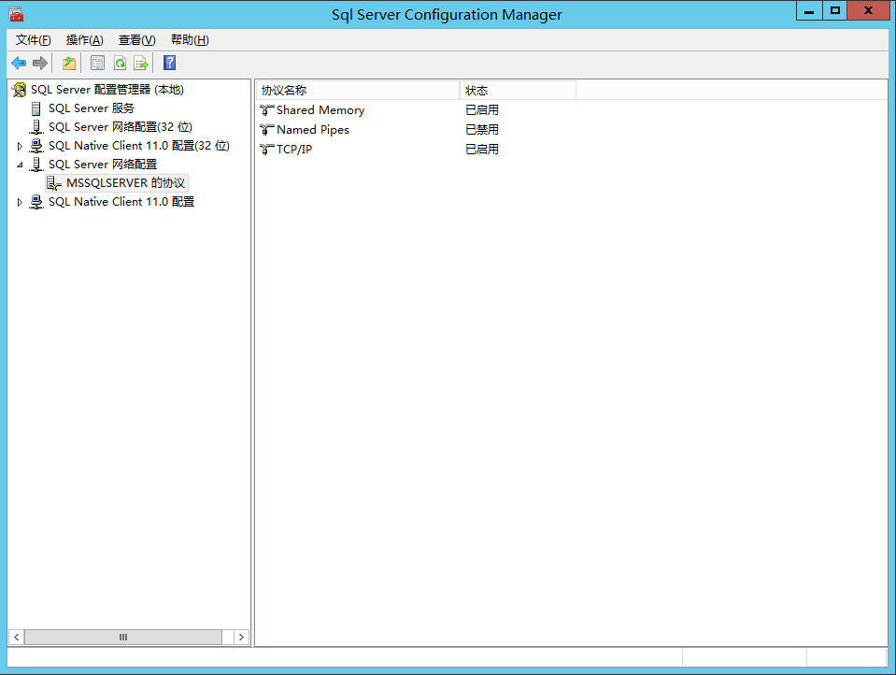Open the 文件(F) menu
This screenshot has width=896, height=675.
click(33, 40)
